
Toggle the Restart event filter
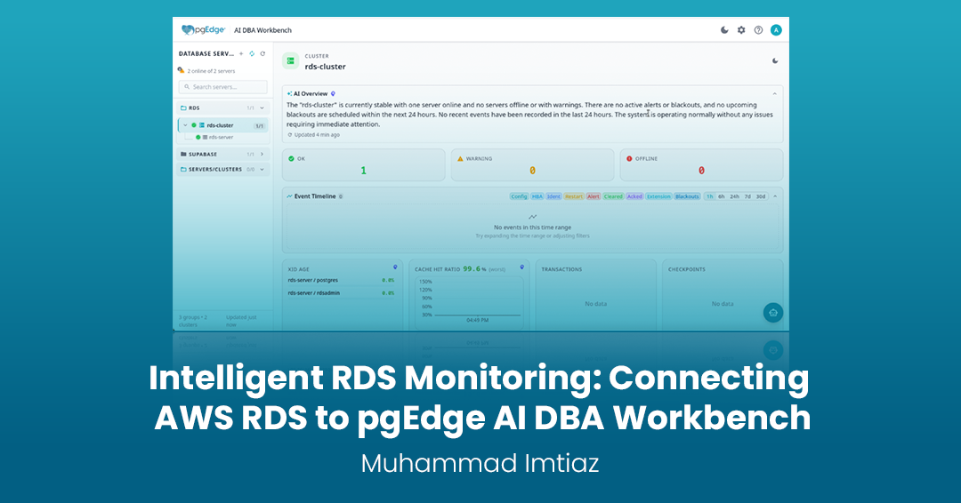[x=574, y=196]
